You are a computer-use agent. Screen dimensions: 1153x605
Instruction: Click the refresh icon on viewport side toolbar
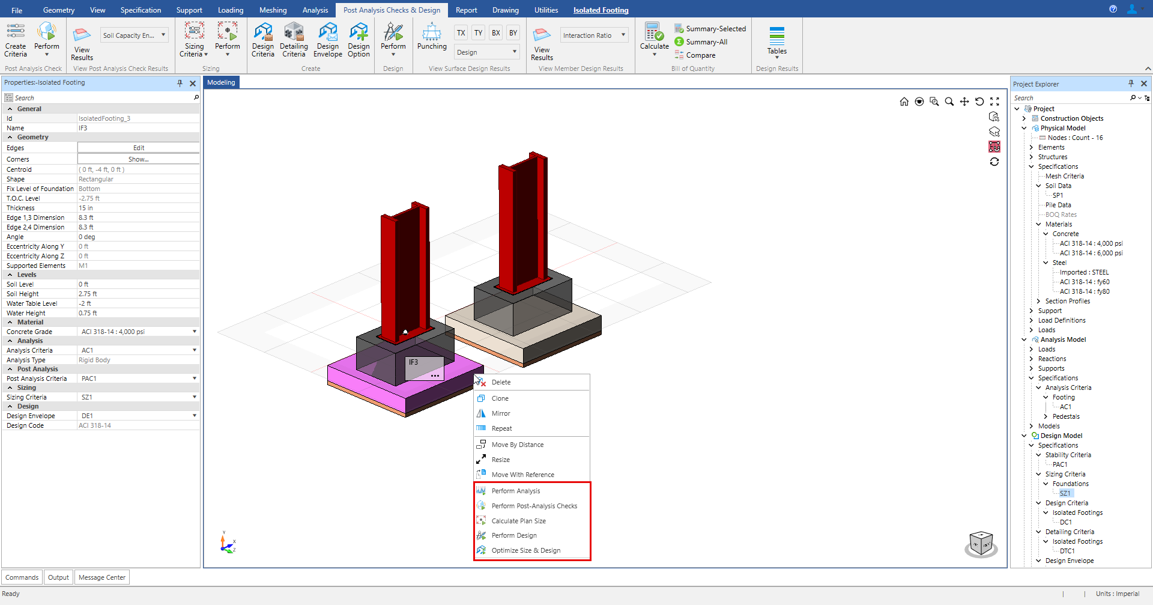pyautogui.click(x=994, y=162)
